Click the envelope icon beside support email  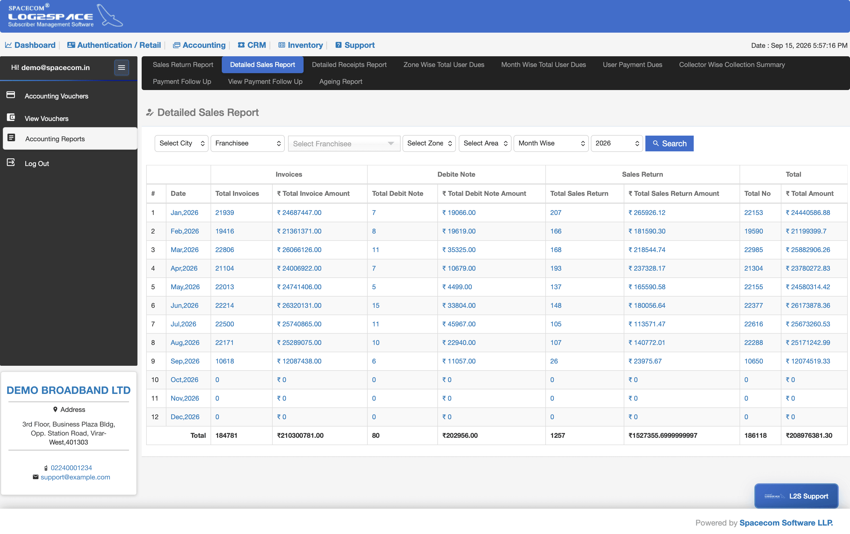click(36, 477)
